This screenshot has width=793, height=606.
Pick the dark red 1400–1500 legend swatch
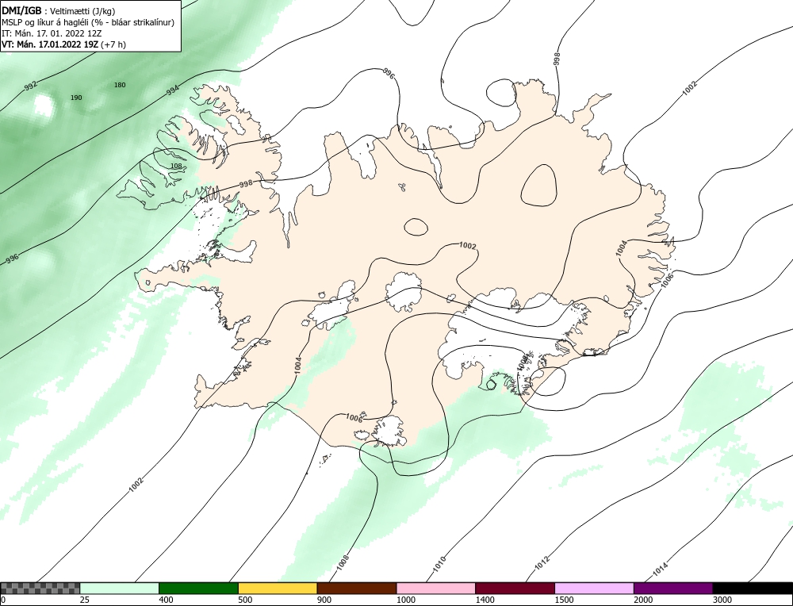pyautogui.click(x=515, y=589)
